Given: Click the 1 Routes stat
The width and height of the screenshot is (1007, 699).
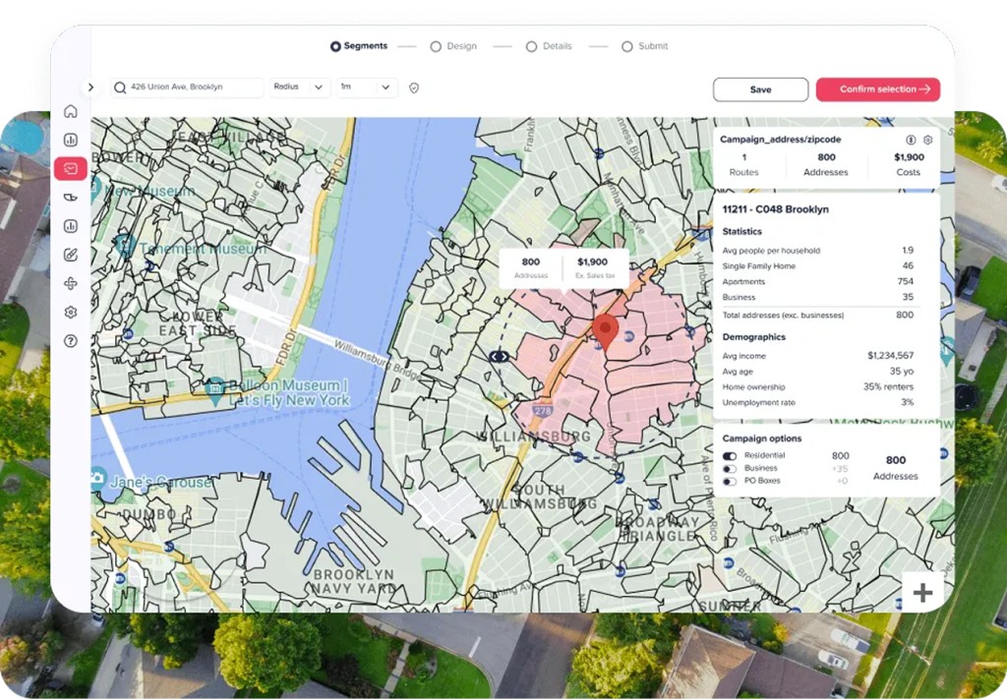Looking at the screenshot, I should tap(743, 165).
